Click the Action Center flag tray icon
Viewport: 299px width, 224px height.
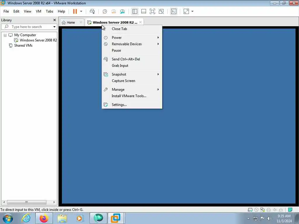pyautogui.click(x=263, y=218)
